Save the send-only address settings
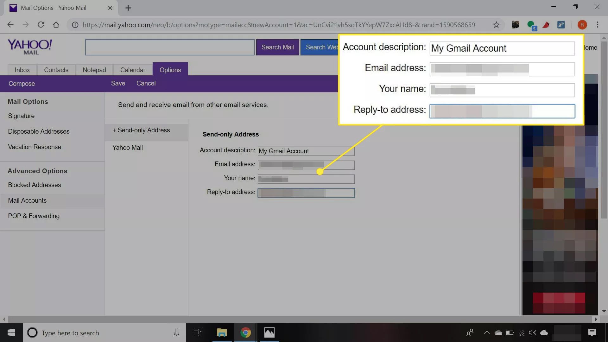 [x=118, y=83]
